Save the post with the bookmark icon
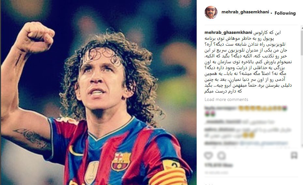Viewport: 303px width, 185px height. 294,155
